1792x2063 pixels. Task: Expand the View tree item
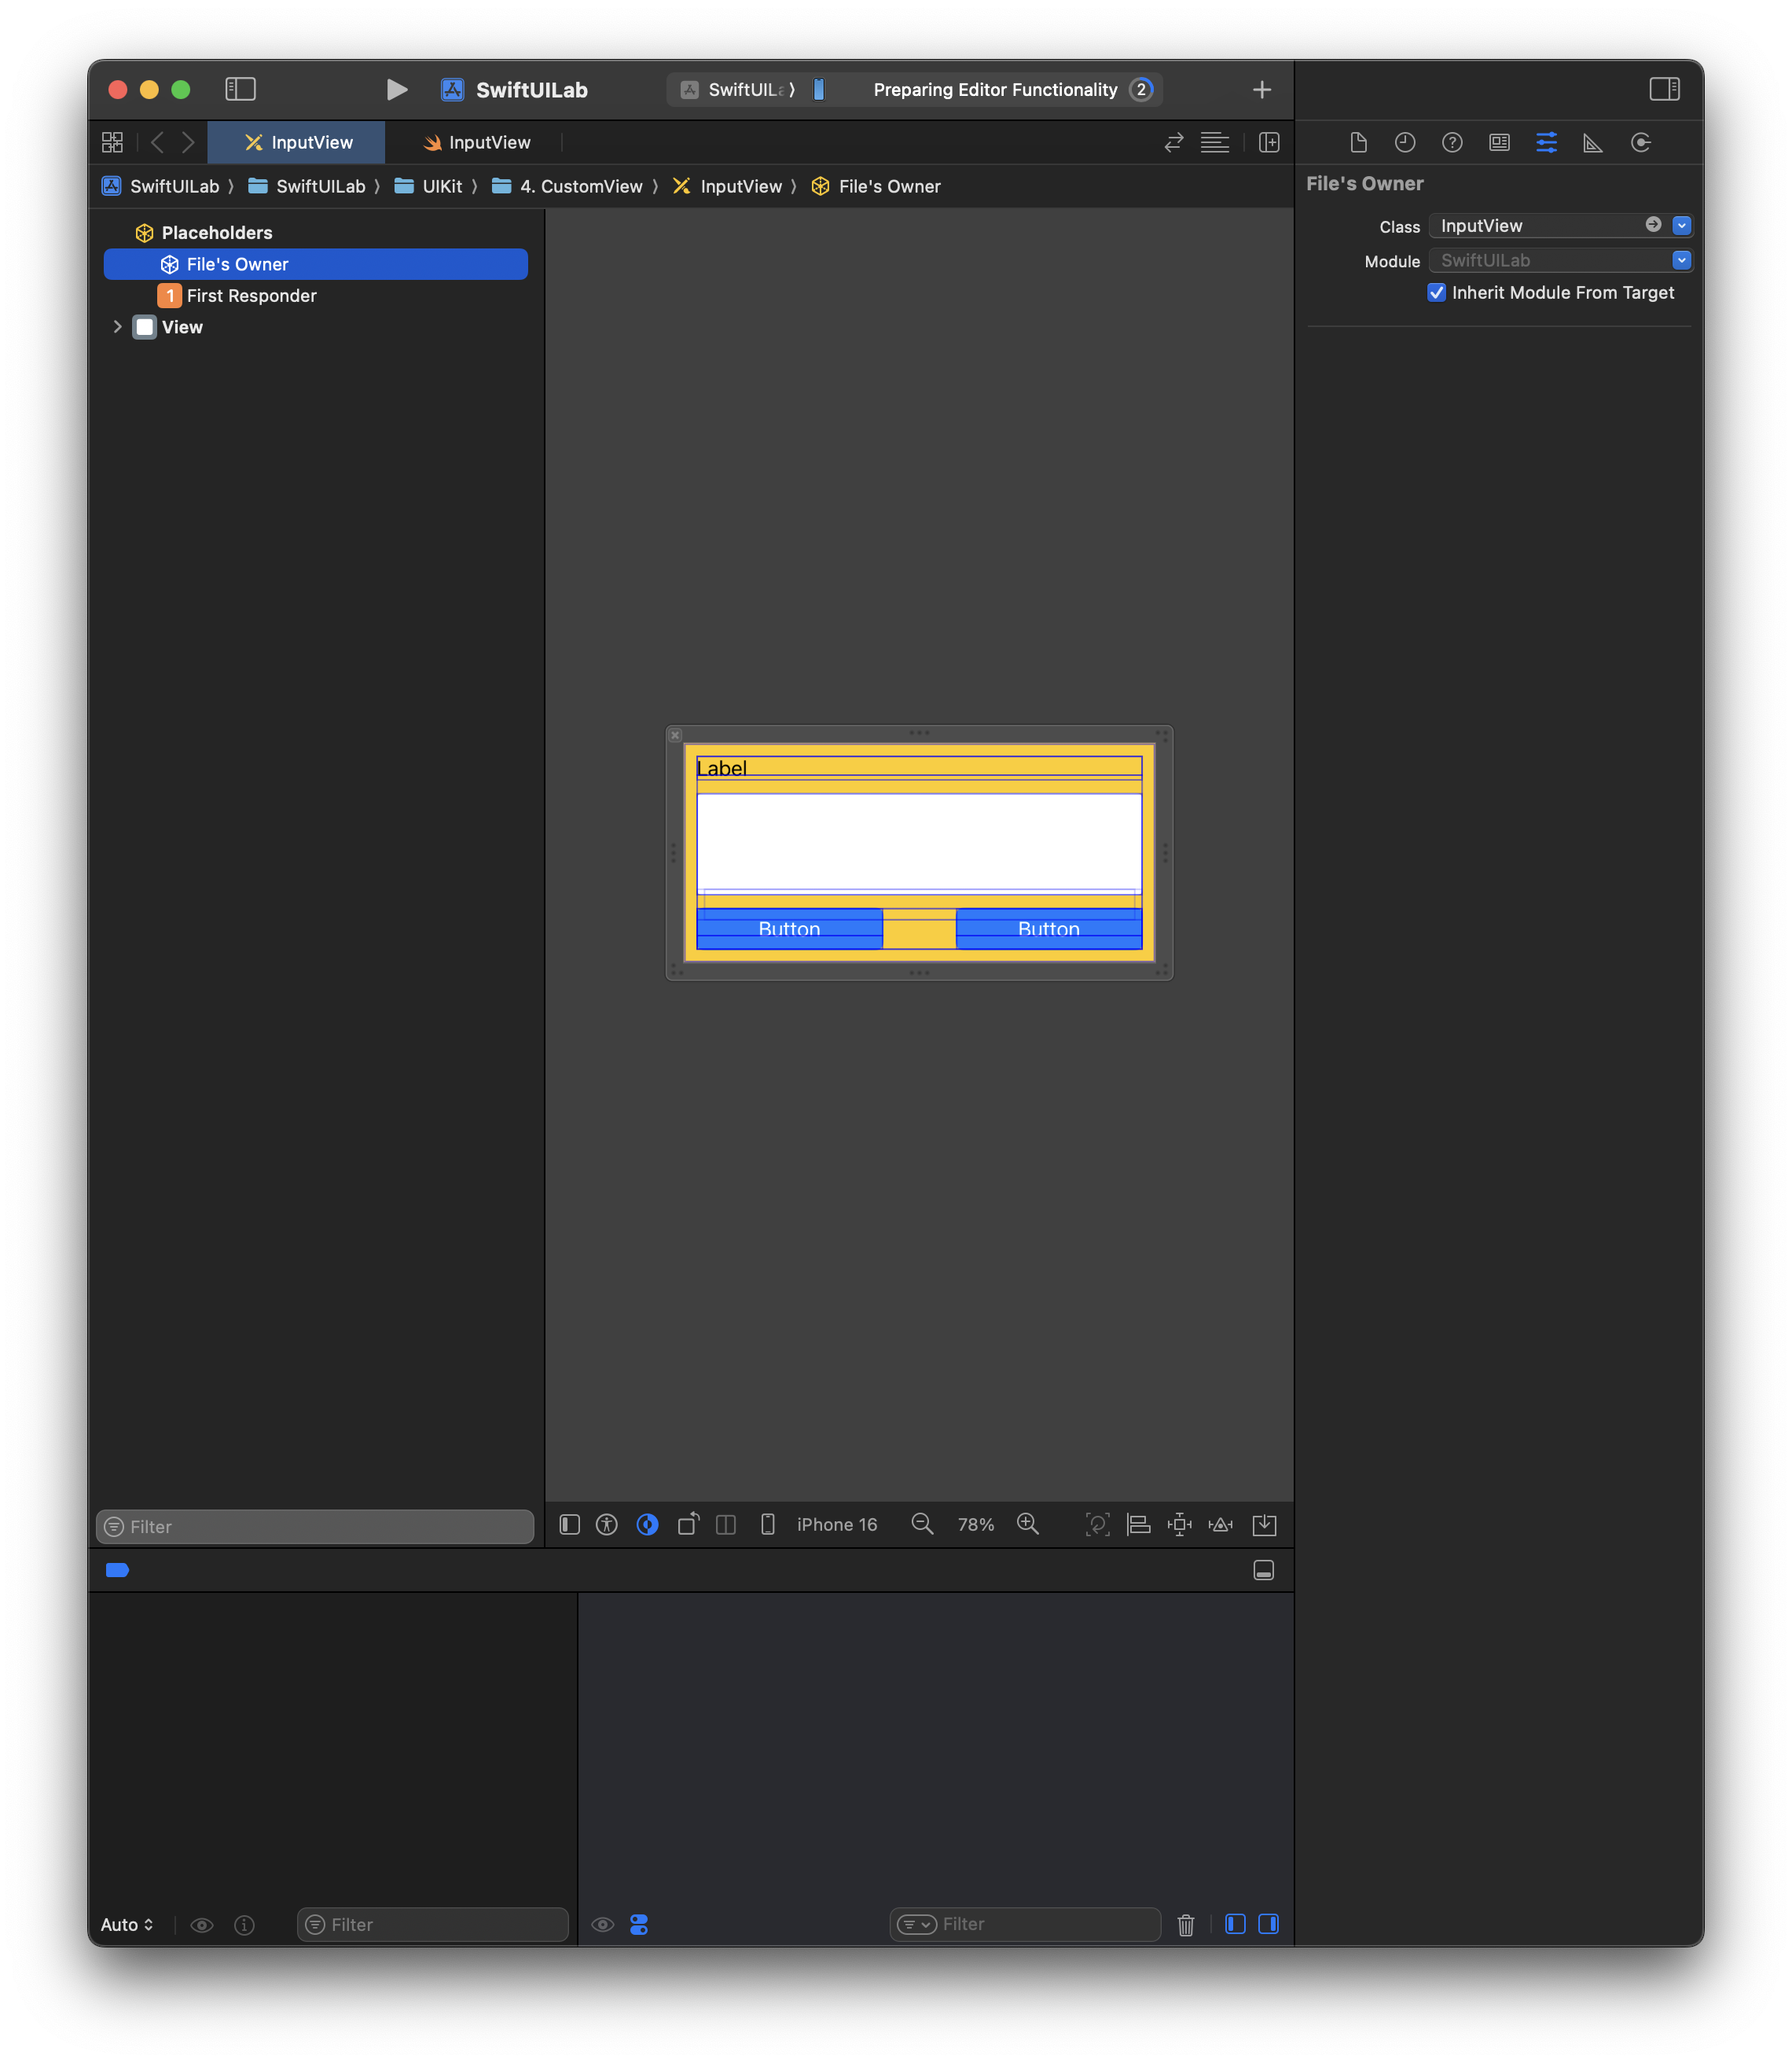(x=117, y=327)
